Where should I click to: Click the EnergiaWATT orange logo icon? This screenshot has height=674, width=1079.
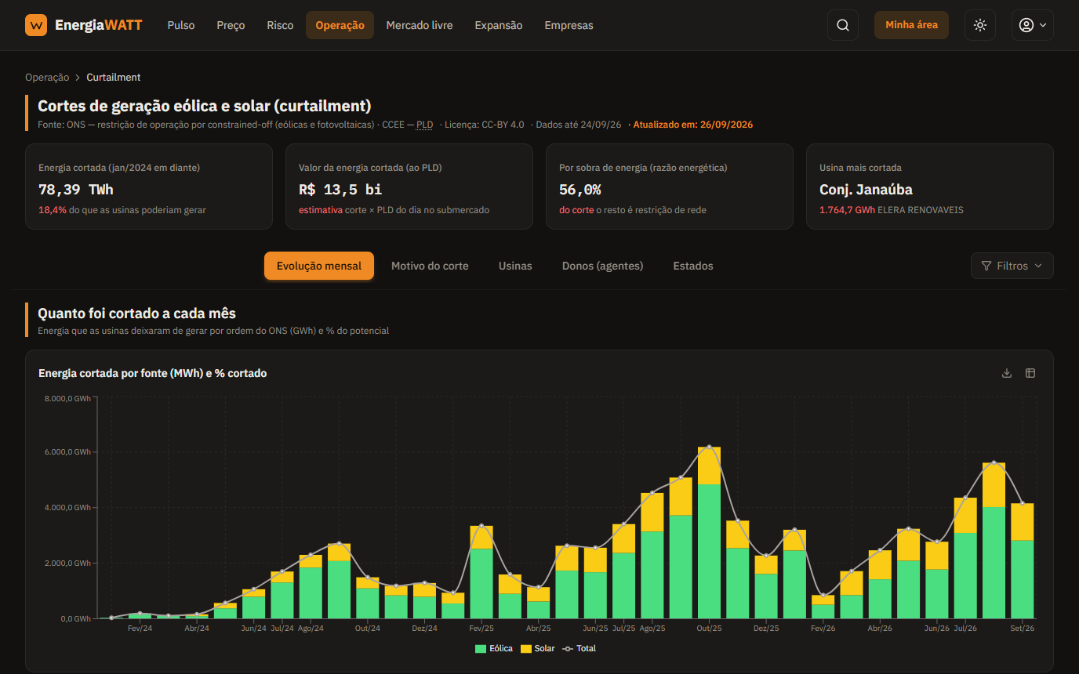pyautogui.click(x=36, y=25)
